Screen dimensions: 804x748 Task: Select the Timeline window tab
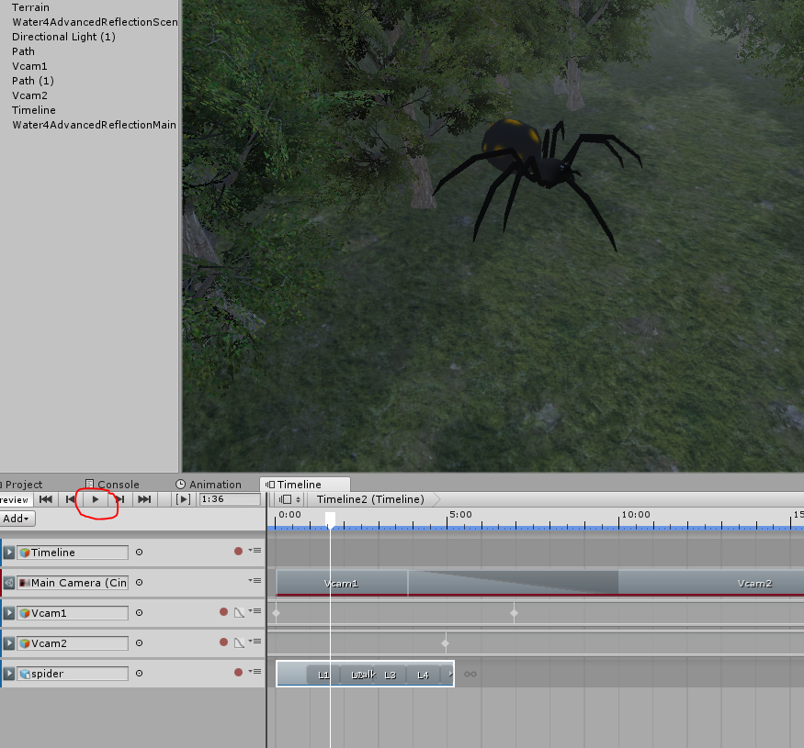305,485
